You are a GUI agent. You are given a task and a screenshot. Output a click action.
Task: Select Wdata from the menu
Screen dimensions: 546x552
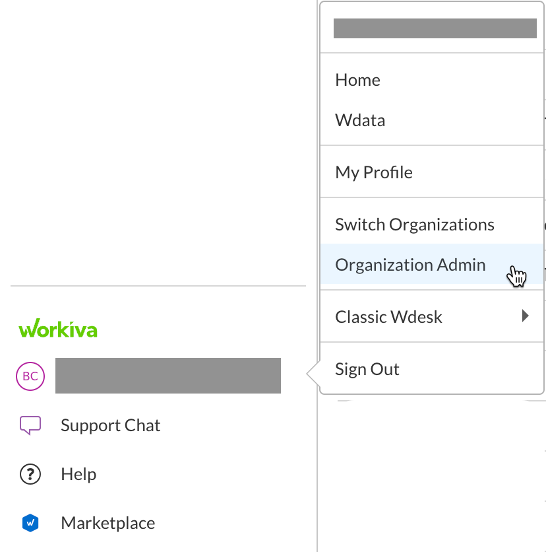click(359, 120)
